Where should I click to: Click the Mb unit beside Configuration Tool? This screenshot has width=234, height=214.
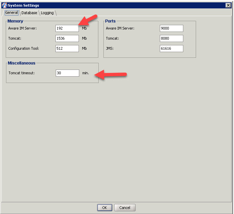84,48
